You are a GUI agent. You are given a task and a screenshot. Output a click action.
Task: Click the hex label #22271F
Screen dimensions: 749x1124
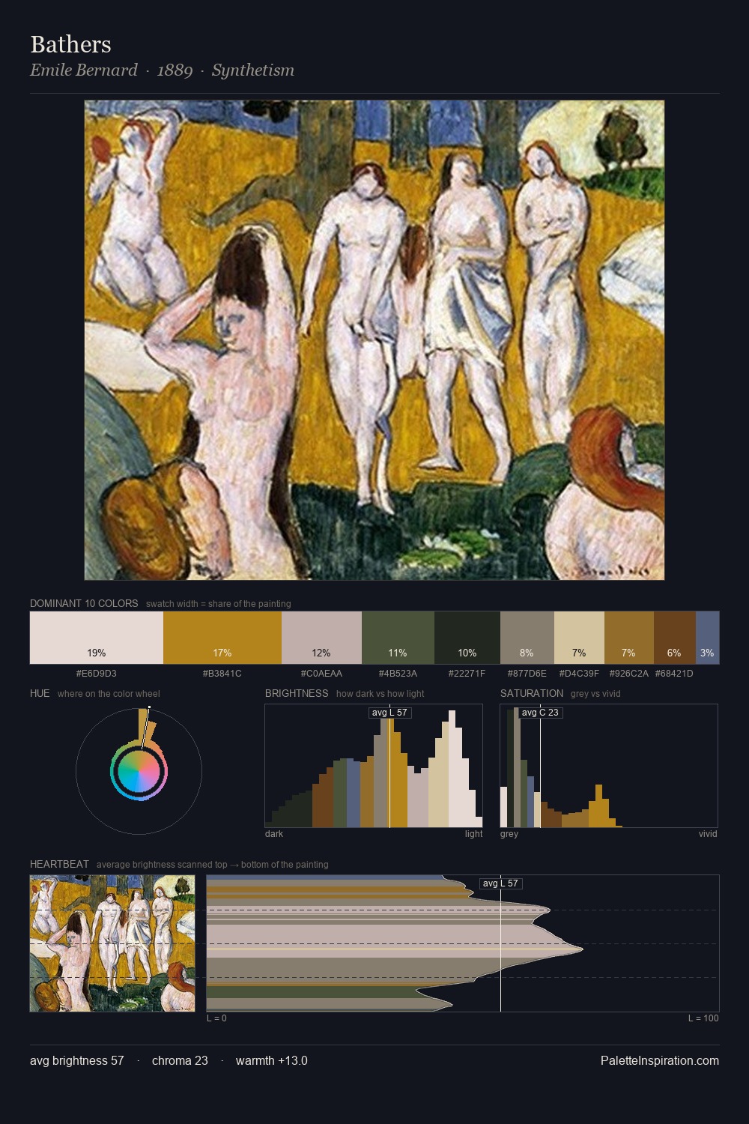(x=467, y=674)
